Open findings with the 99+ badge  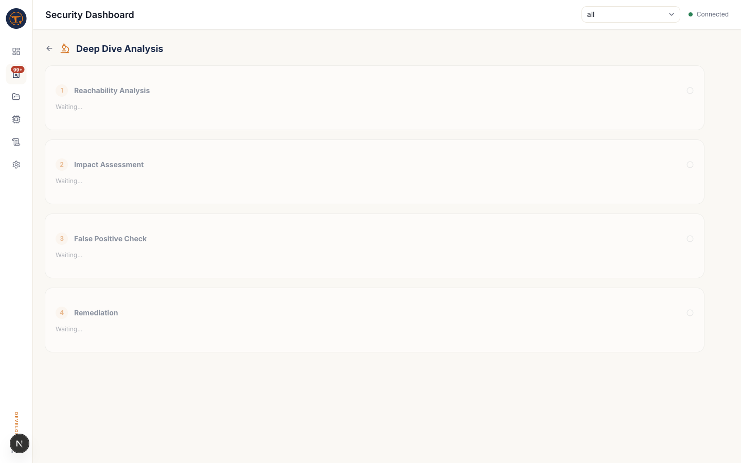coord(16,75)
